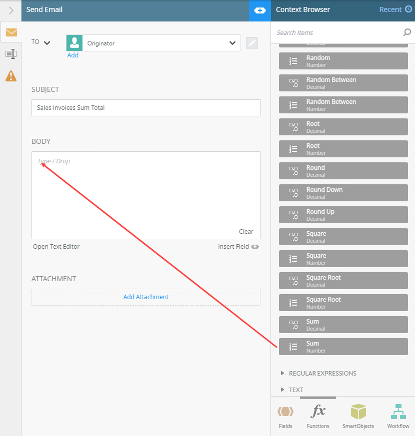415x436 pixels.
Task: Click the Square Root Decimal icon
Action: click(293, 281)
